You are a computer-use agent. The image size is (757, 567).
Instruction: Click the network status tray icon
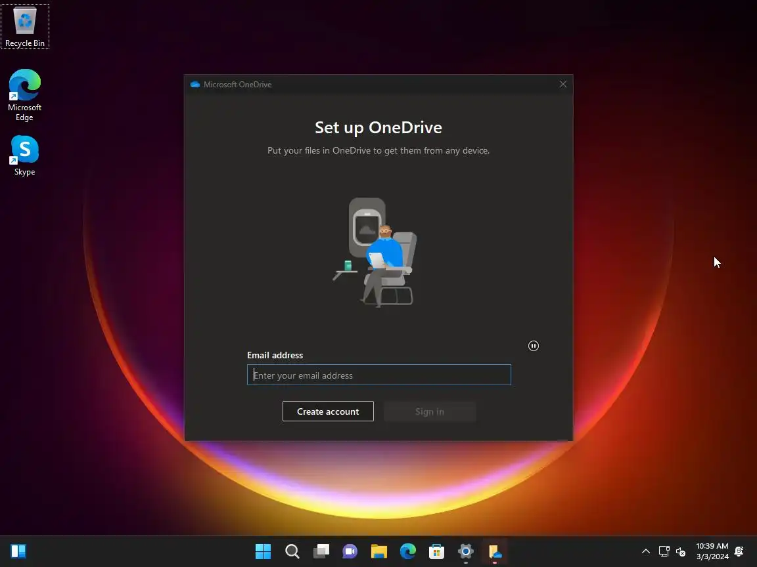pos(664,551)
